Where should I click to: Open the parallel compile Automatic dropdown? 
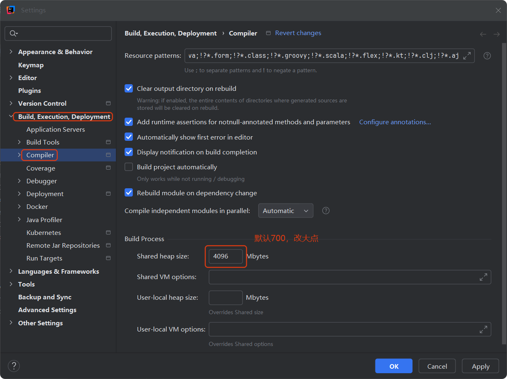(285, 211)
